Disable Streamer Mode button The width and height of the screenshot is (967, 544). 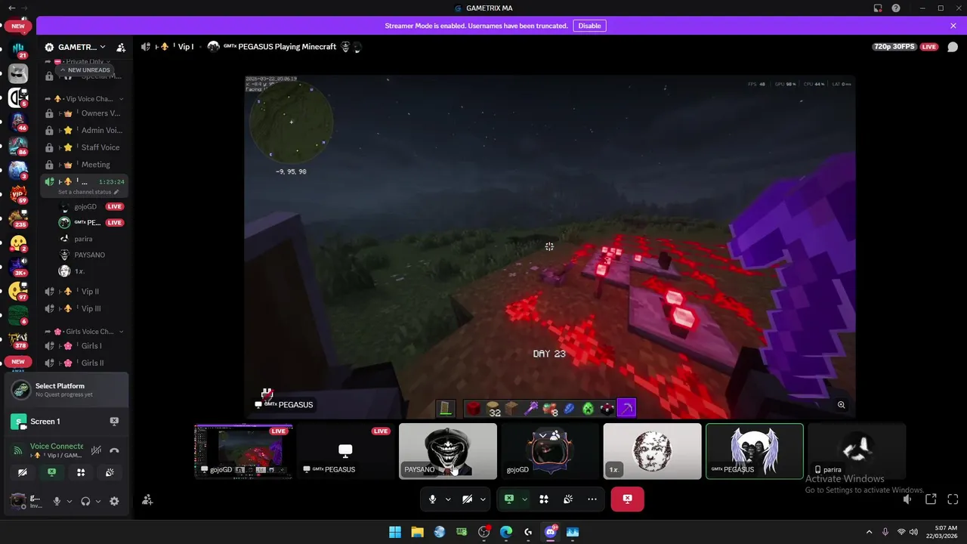[x=589, y=26]
